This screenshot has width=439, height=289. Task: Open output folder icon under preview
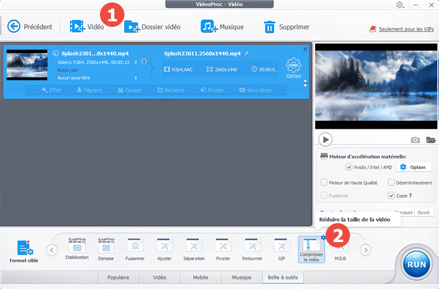(430, 140)
